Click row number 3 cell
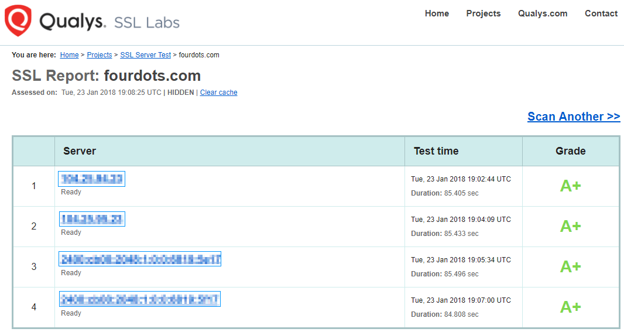The height and width of the screenshot is (332, 624). (34, 267)
